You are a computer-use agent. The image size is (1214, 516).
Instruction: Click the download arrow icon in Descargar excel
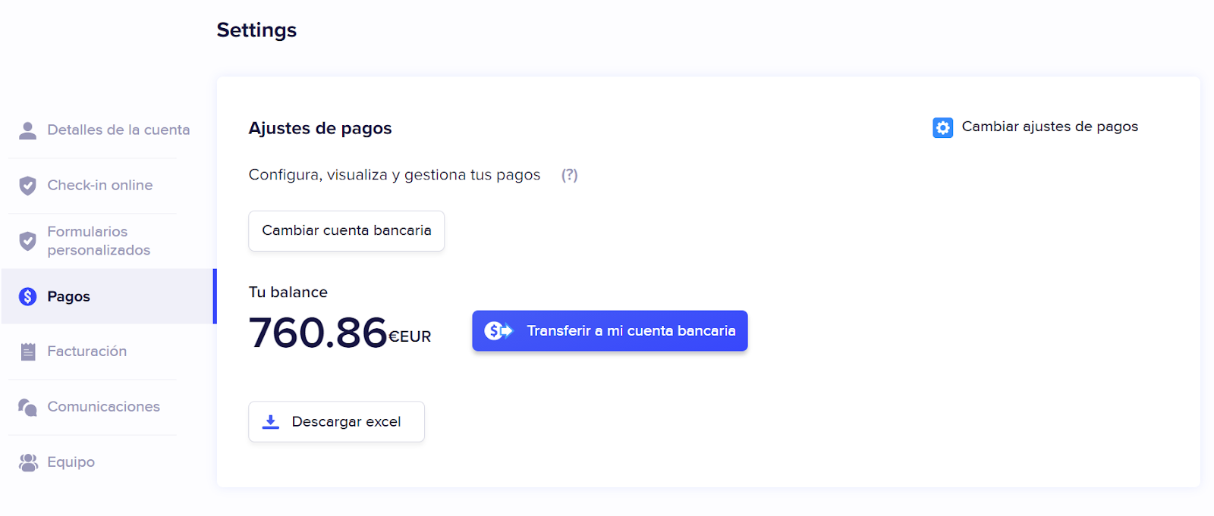coord(271,422)
